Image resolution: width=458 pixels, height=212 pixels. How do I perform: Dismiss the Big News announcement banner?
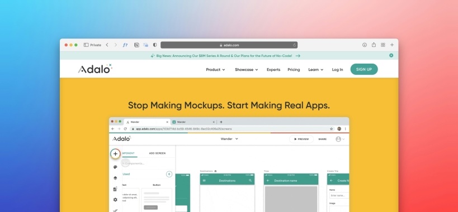click(391, 55)
